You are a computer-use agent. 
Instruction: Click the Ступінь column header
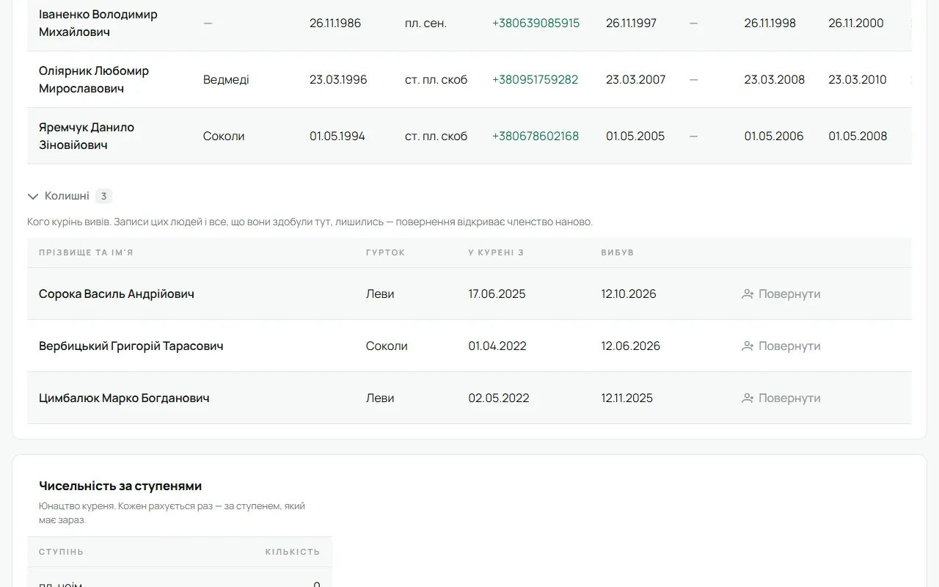(x=61, y=552)
